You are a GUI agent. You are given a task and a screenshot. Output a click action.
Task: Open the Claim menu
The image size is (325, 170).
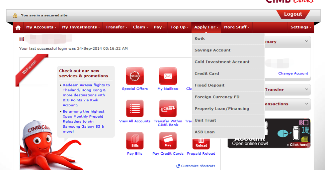point(141,27)
